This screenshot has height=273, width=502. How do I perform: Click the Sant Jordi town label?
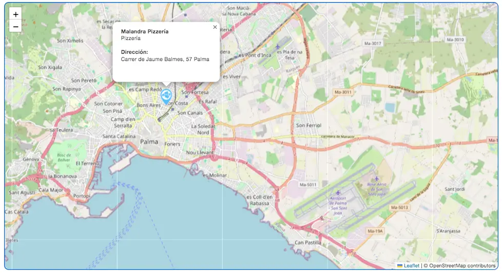point(455,189)
